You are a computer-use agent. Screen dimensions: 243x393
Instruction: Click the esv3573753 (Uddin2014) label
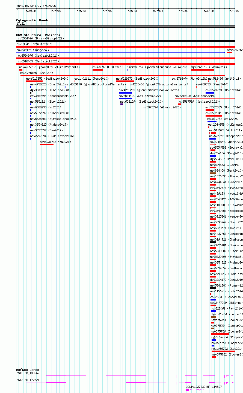click(224, 90)
